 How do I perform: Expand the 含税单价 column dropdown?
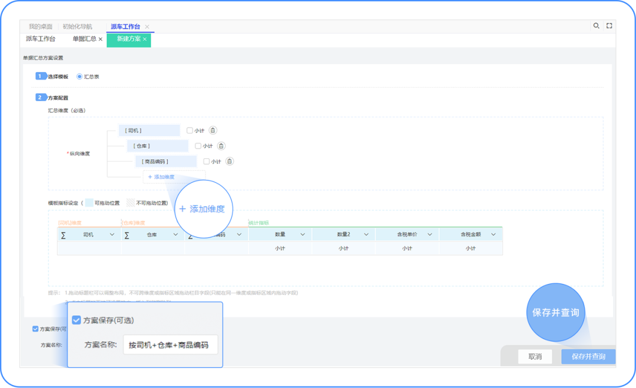[430, 235]
